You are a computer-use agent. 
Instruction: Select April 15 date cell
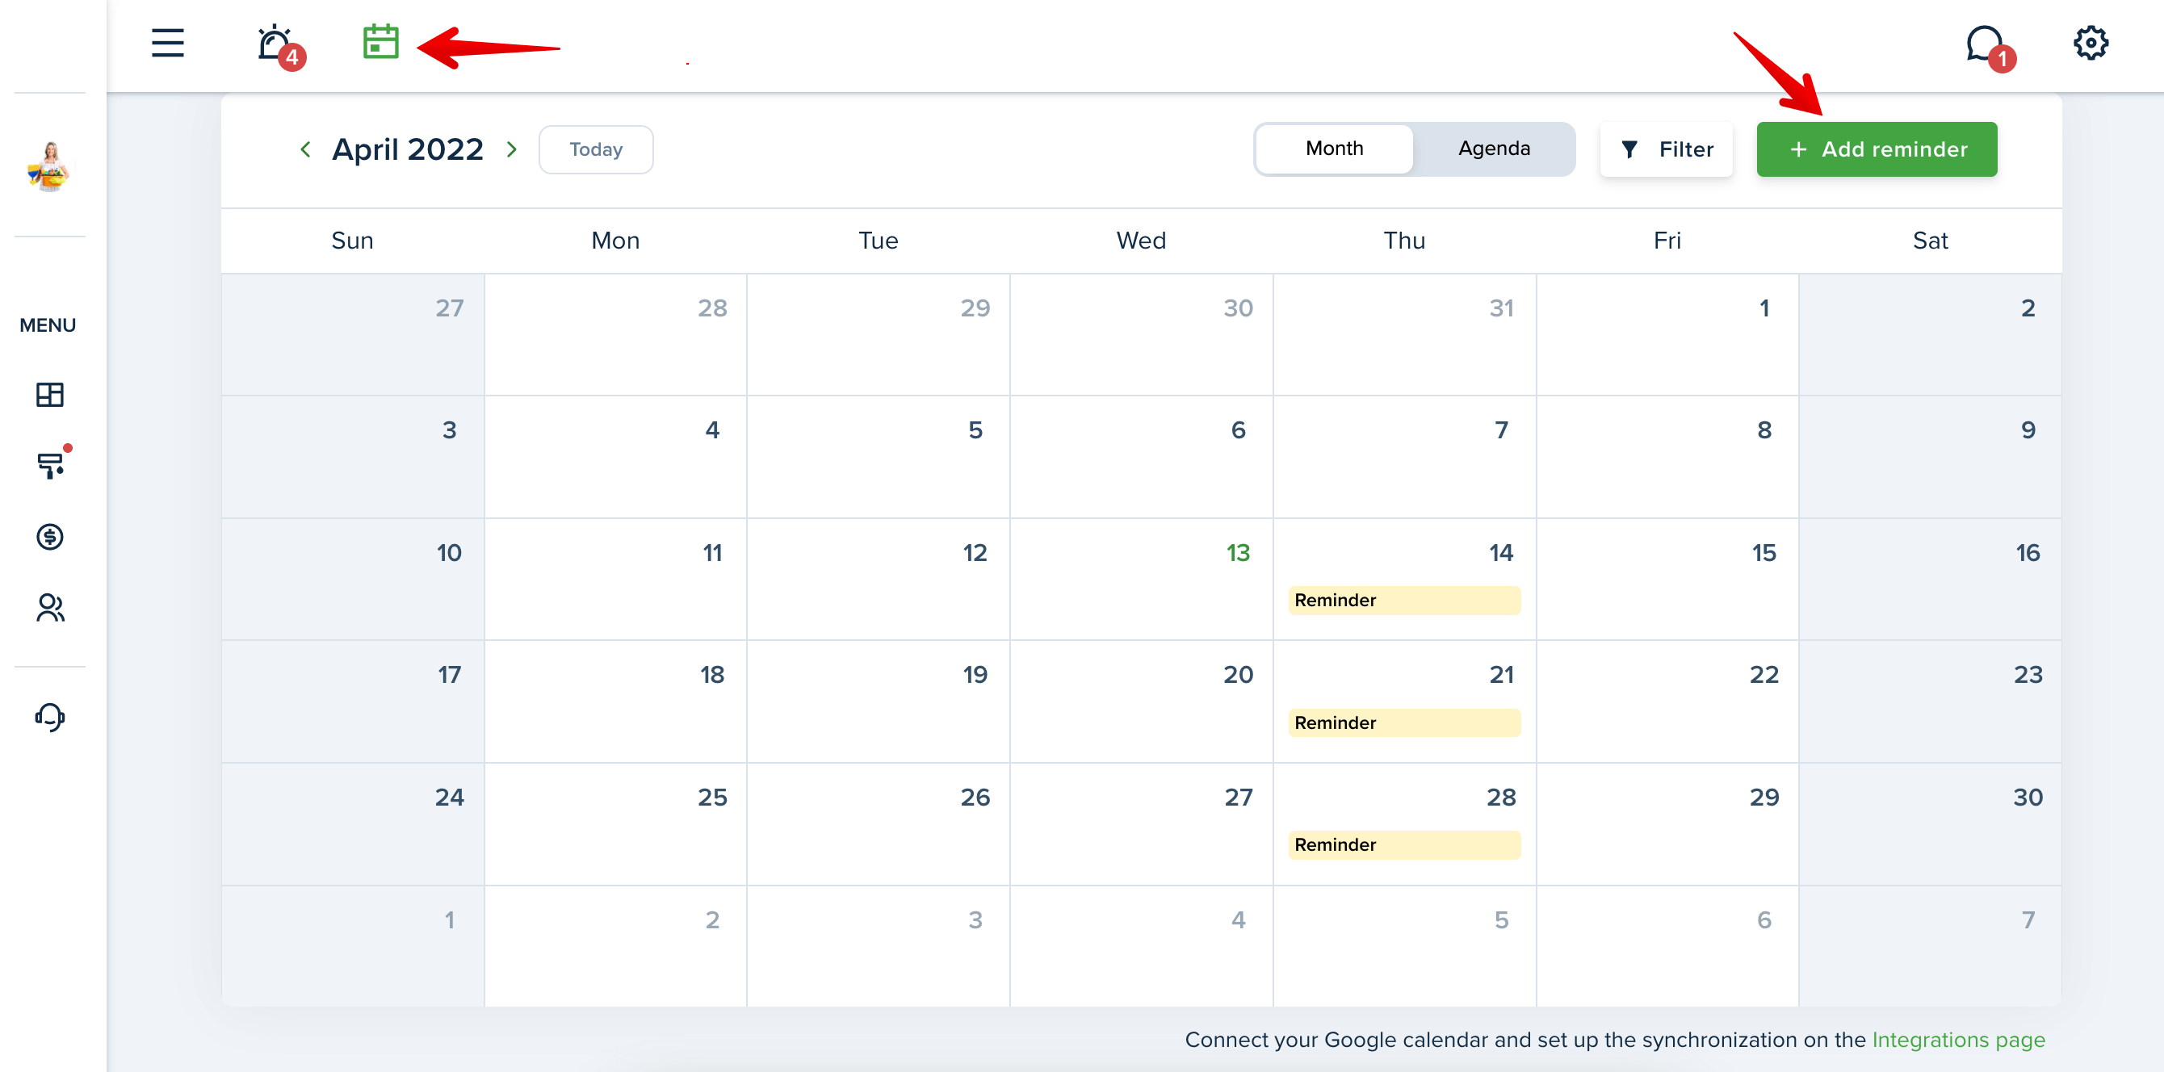[1667, 580]
